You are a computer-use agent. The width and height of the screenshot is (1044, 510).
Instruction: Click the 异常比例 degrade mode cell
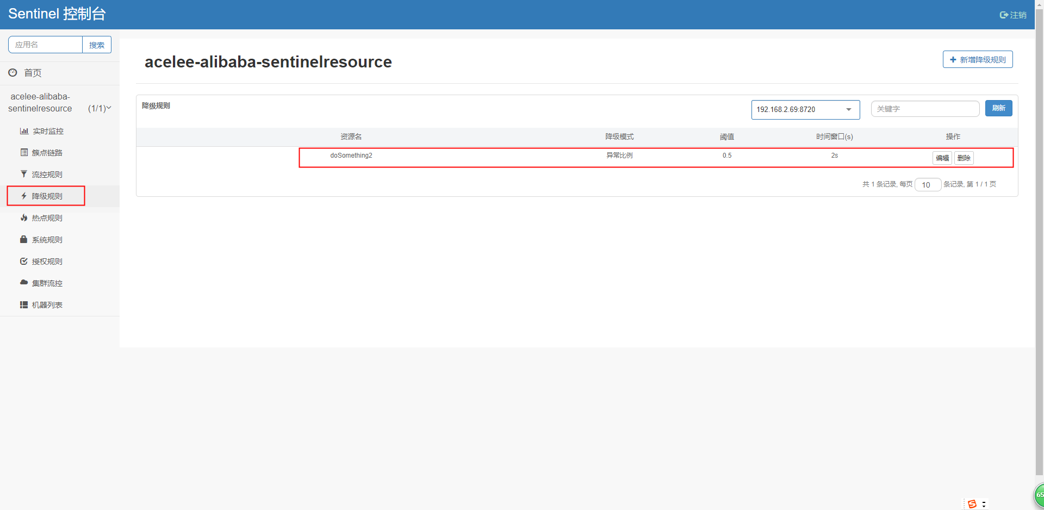click(x=619, y=156)
